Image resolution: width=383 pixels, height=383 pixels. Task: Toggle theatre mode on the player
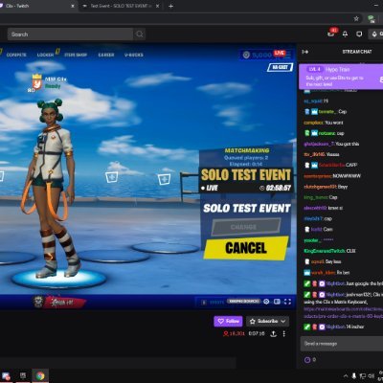277,302
